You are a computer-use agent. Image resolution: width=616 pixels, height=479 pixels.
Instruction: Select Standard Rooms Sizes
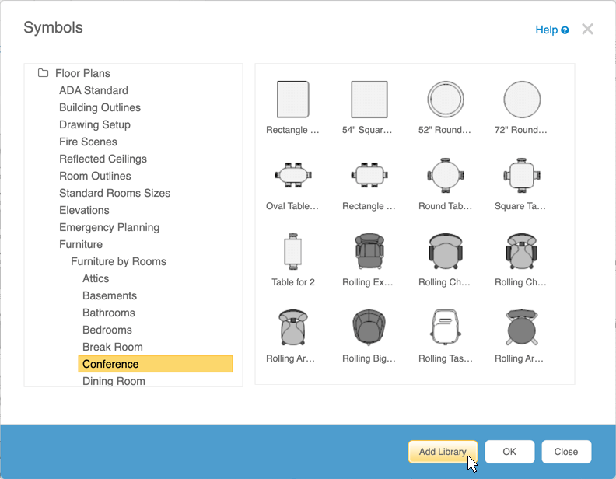tap(114, 193)
